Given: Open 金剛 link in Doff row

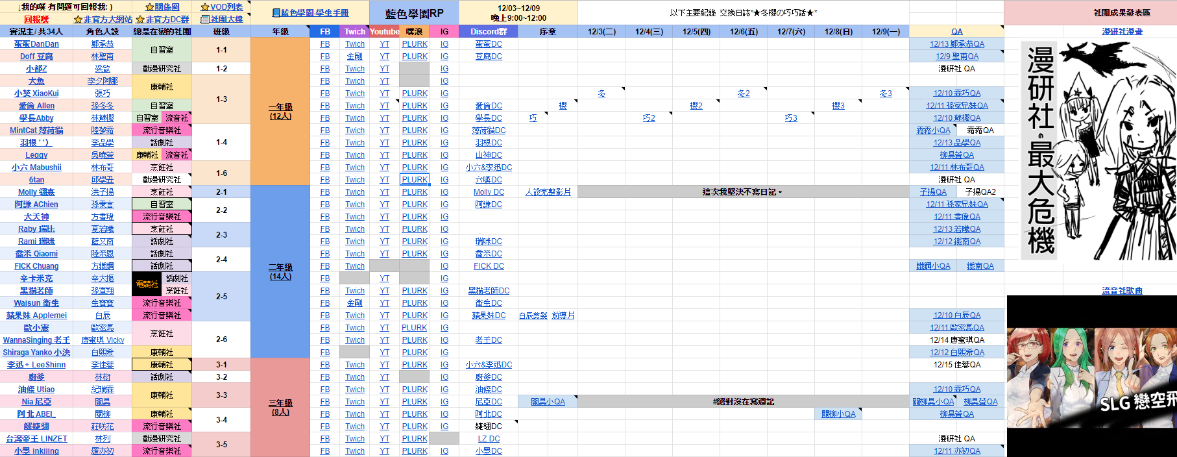Looking at the screenshot, I should 355,56.
